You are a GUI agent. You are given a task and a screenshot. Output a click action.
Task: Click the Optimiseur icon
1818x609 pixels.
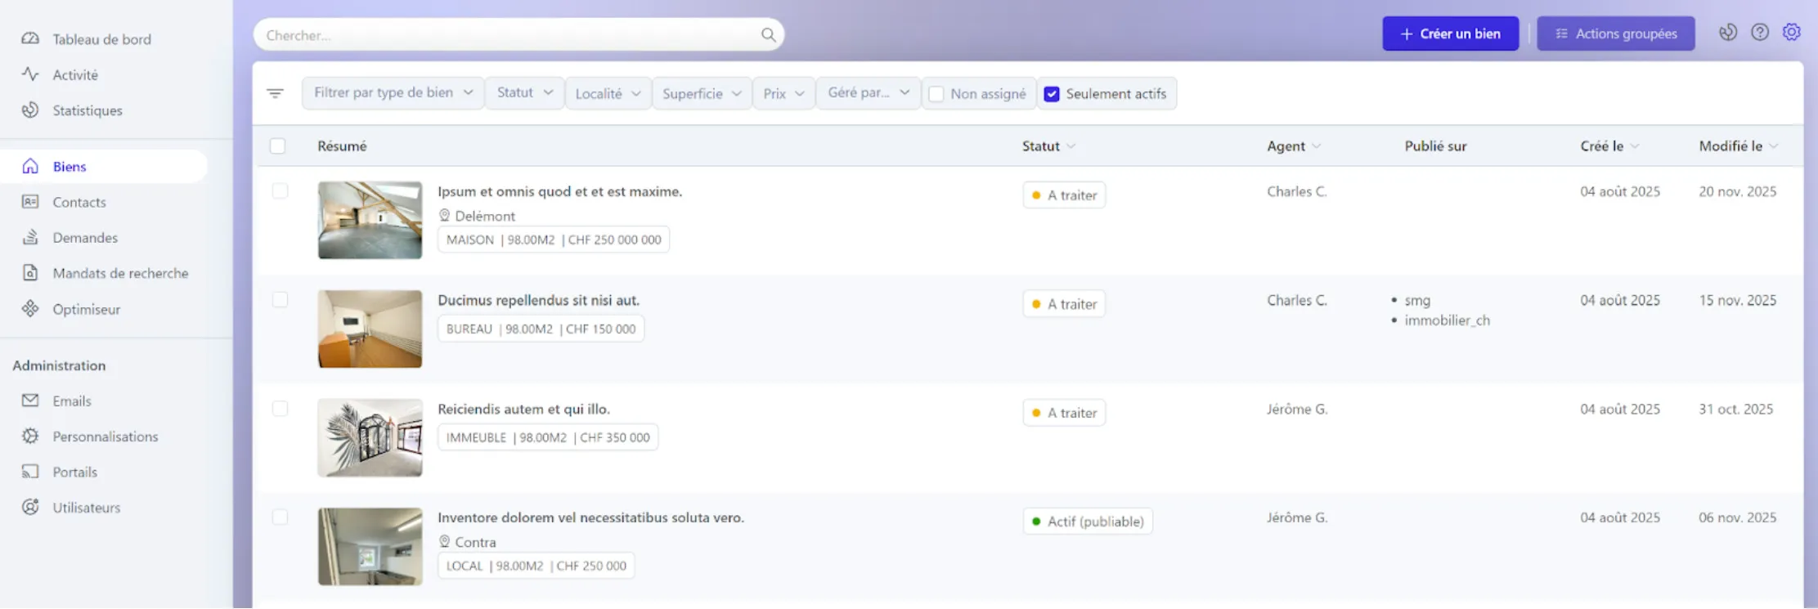click(30, 309)
